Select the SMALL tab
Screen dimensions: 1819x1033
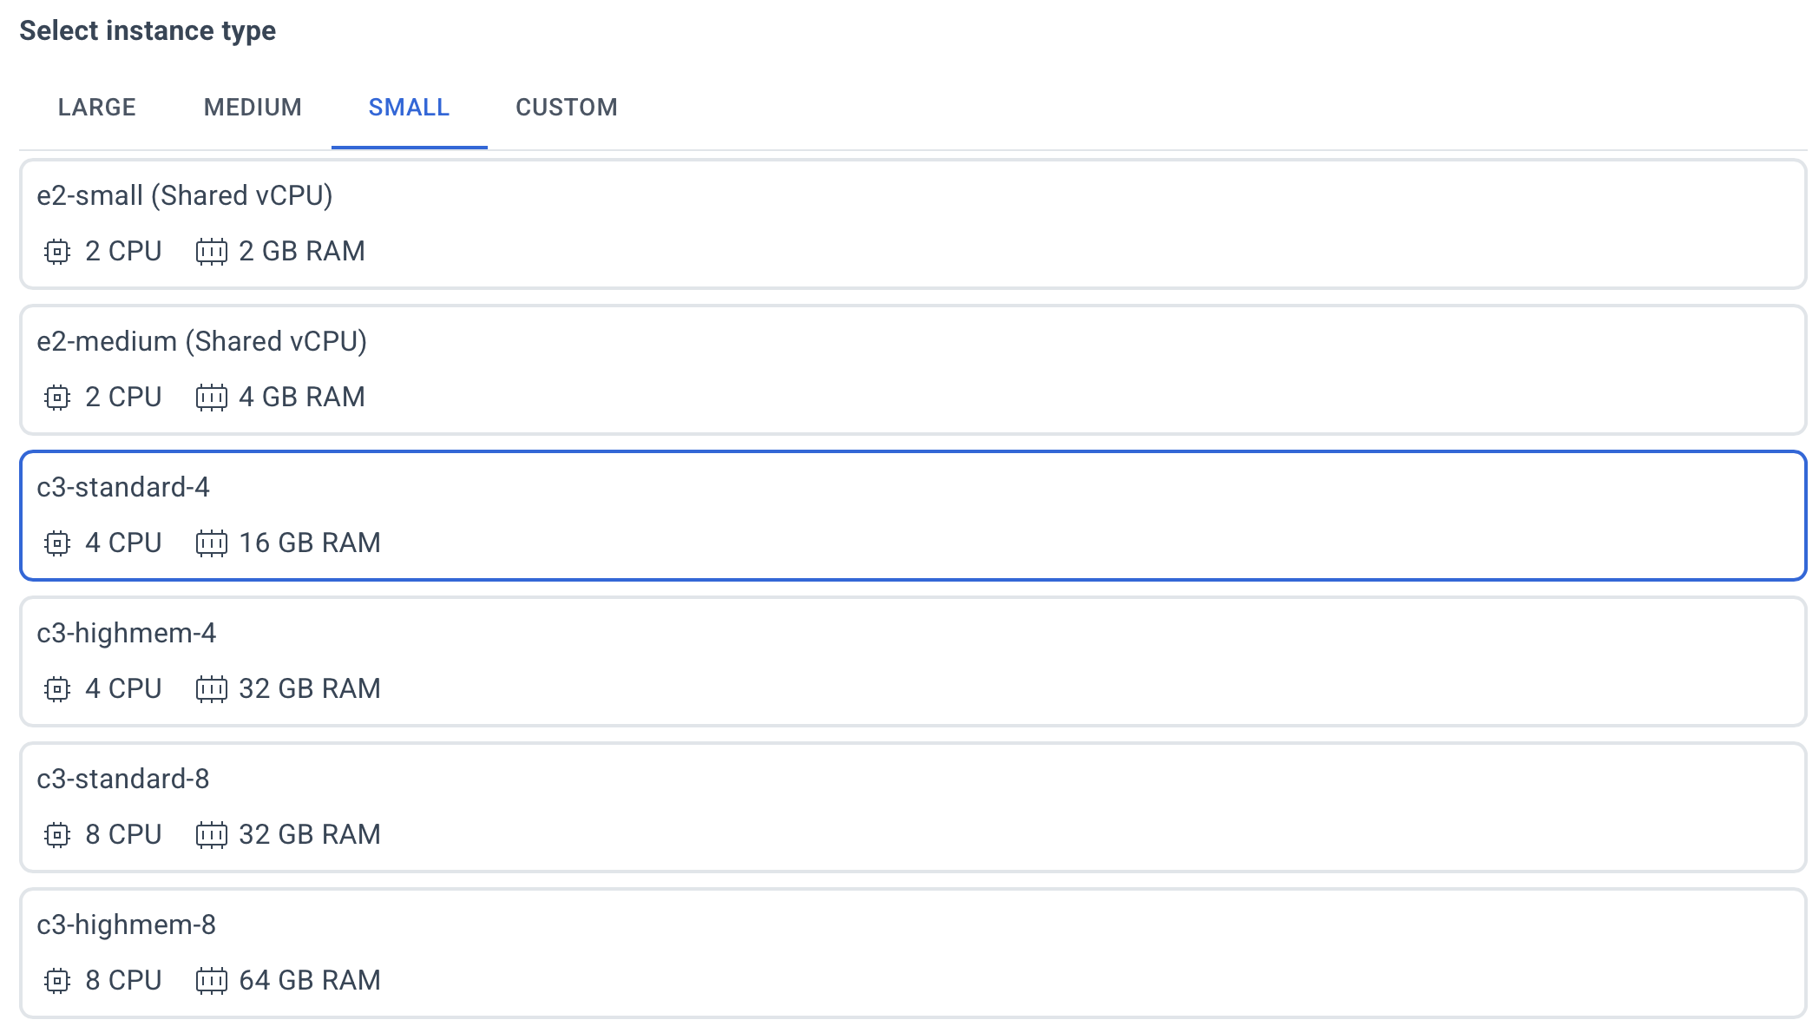point(409,108)
